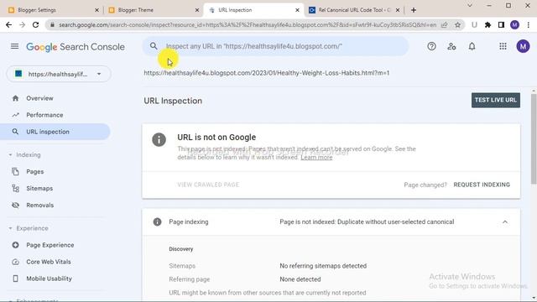This screenshot has height=302, width=537.
Task: Open the Chrome three-dot menu
Action: pyautogui.click(x=529, y=24)
